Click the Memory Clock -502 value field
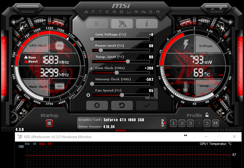This screenshot has height=168, width=244. coord(149,79)
